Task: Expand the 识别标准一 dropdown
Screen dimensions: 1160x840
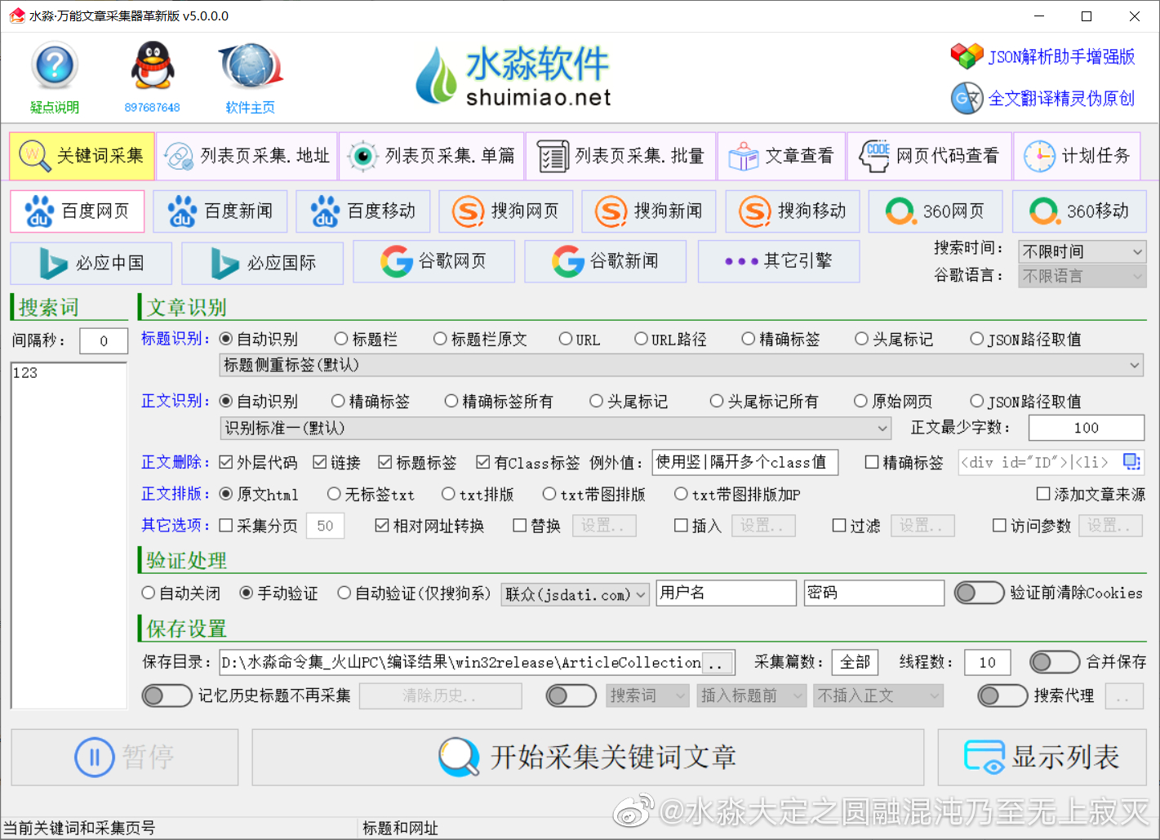Action: (882, 428)
